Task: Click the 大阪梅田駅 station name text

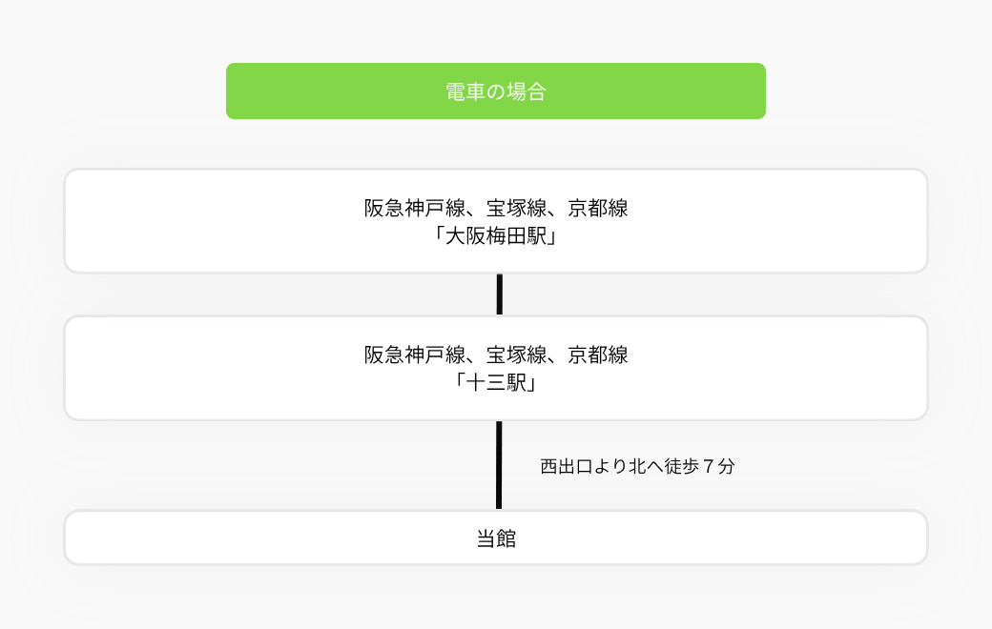Action: click(x=496, y=236)
